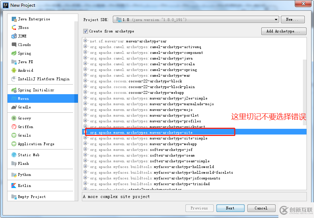Click the Griffon icon
This screenshot has width=314, height=218.
pyautogui.click(x=14, y=127)
